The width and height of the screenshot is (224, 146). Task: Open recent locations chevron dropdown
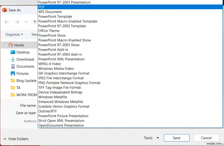pyautogui.click(x=26, y=22)
